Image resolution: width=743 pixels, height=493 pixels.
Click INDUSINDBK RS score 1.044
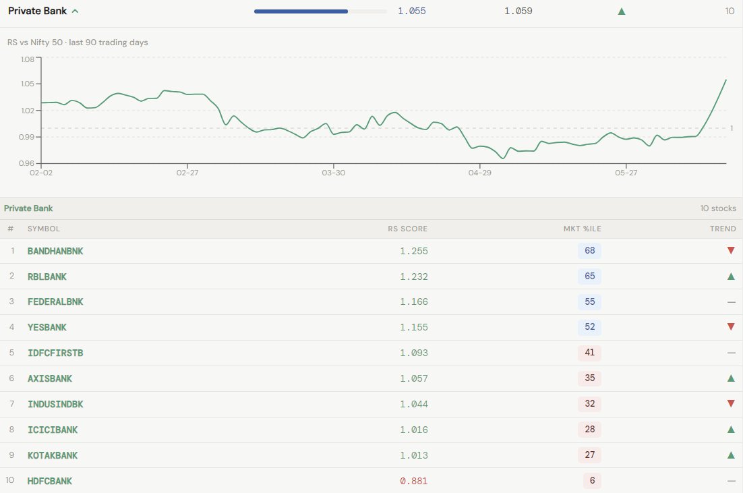tap(414, 405)
